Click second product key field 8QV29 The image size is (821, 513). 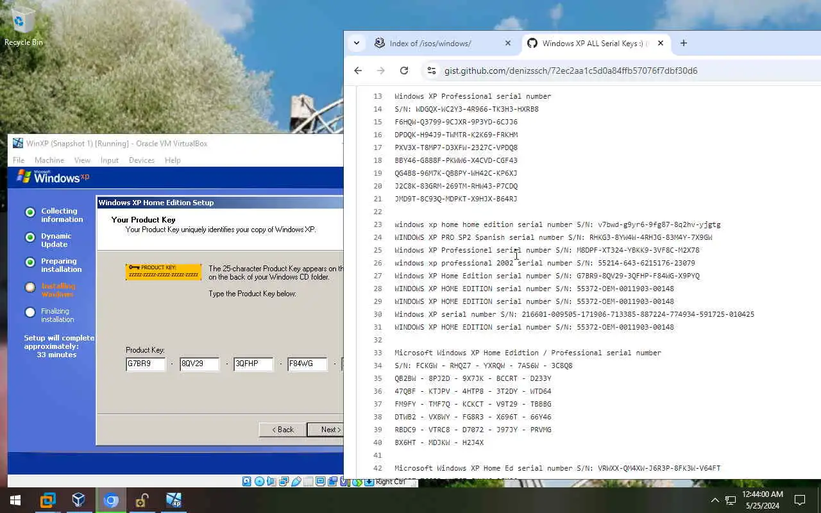[199, 364]
